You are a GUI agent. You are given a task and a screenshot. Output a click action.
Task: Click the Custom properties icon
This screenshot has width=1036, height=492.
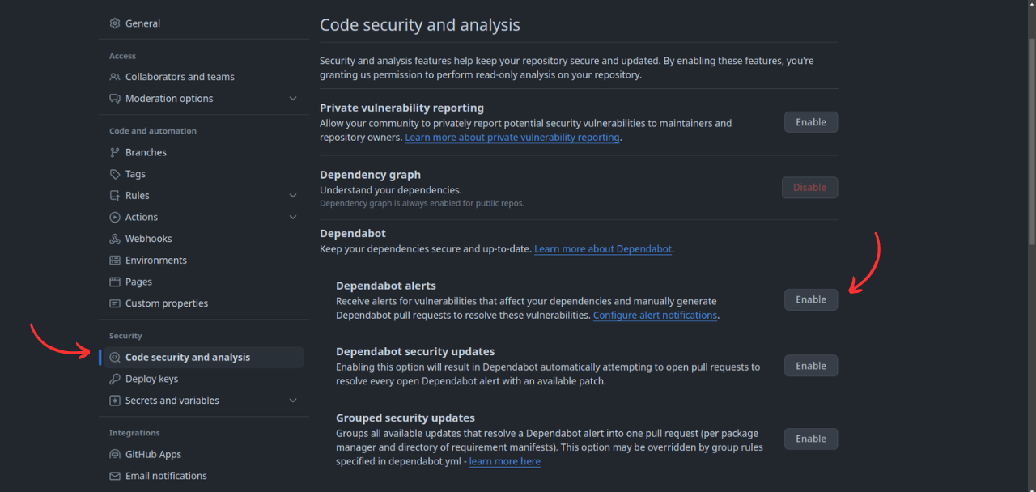tap(116, 303)
